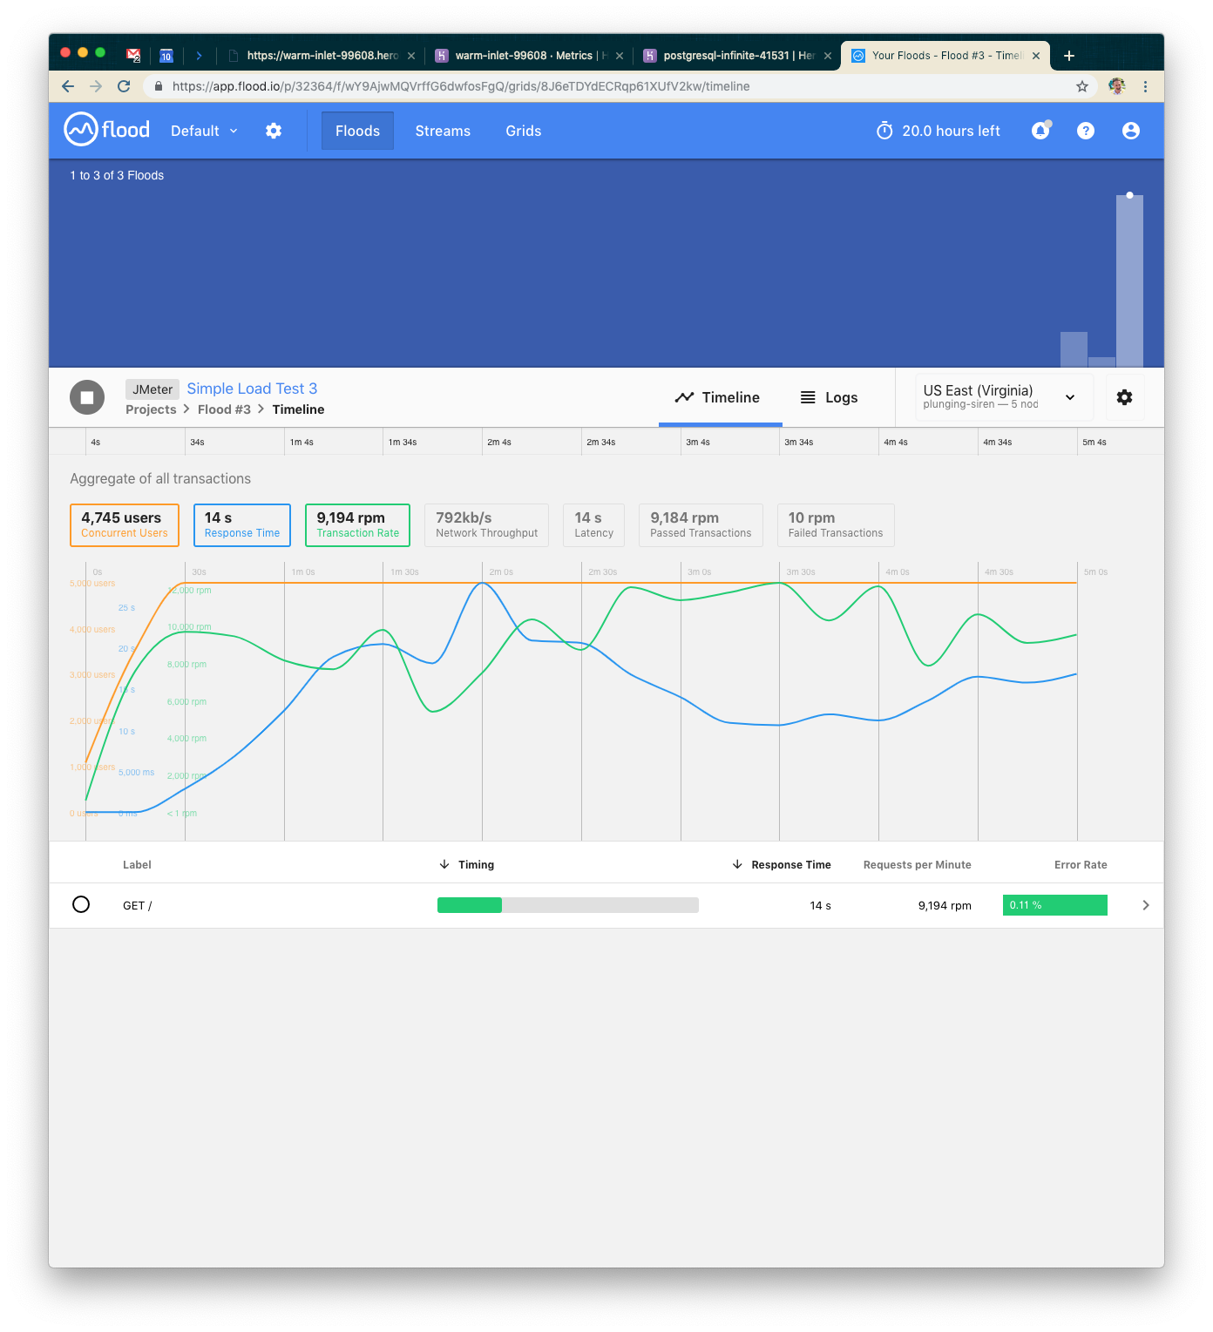
Task: Open the help question mark icon
Action: [1085, 131]
